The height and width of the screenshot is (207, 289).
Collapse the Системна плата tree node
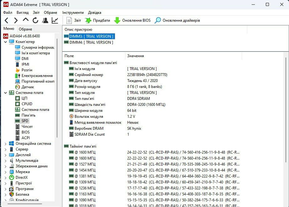(6, 93)
